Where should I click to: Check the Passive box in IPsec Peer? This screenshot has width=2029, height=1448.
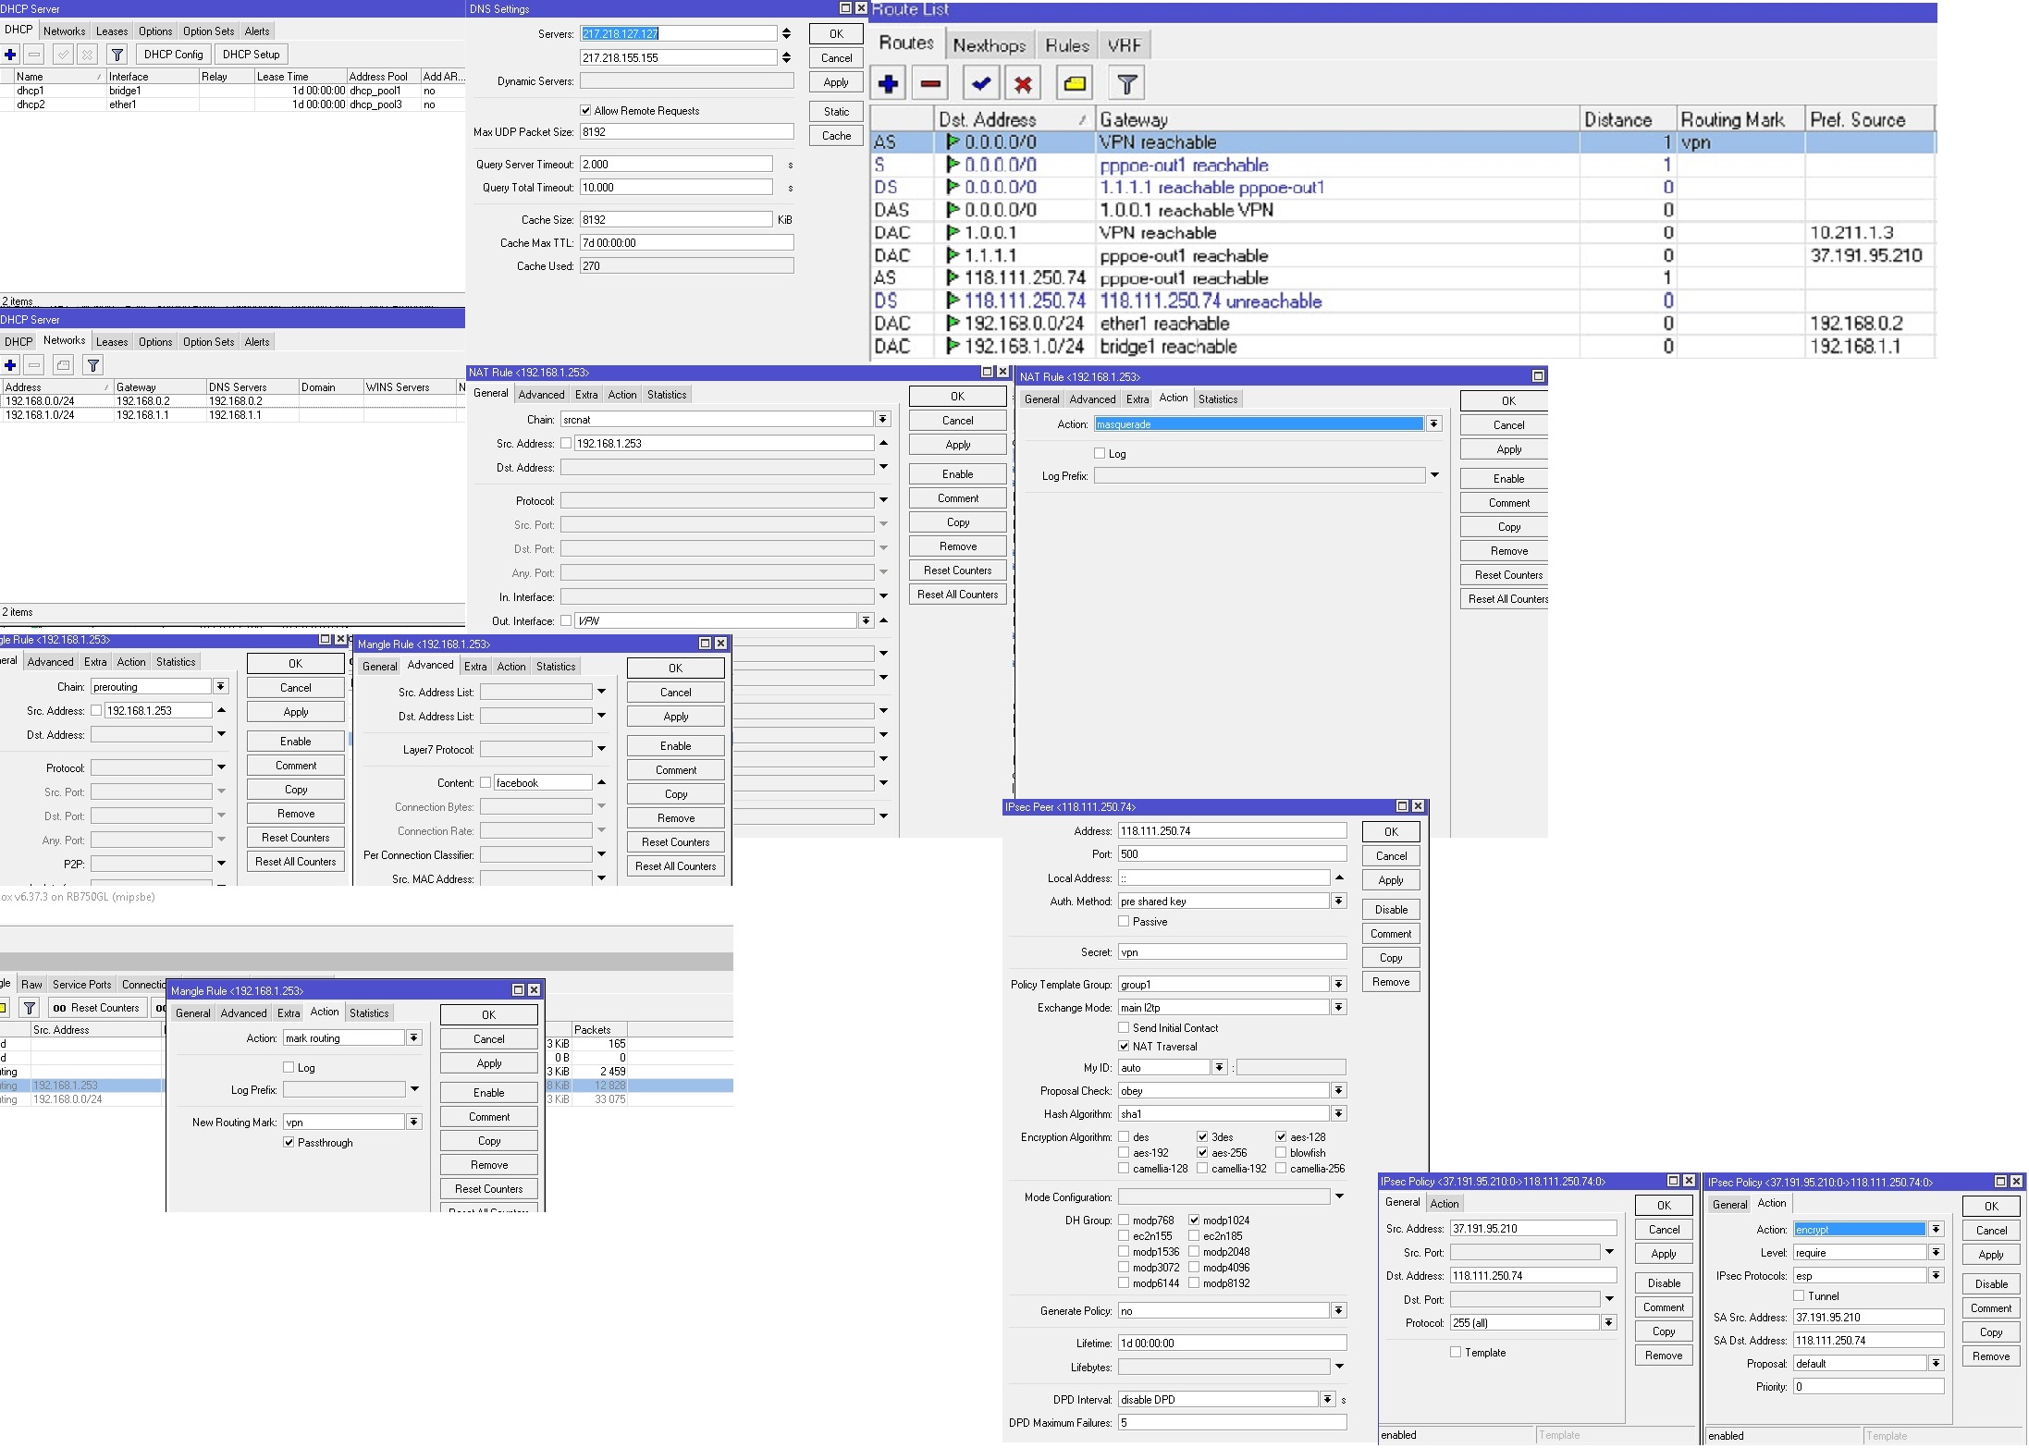(1124, 922)
